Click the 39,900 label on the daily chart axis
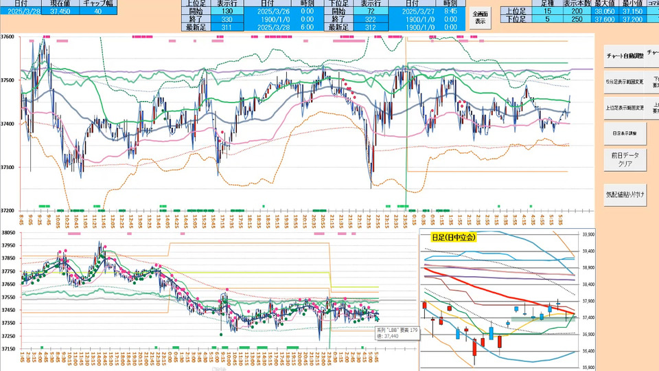Image resolution: width=659 pixels, height=371 pixels. pyautogui.click(x=588, y=234)
